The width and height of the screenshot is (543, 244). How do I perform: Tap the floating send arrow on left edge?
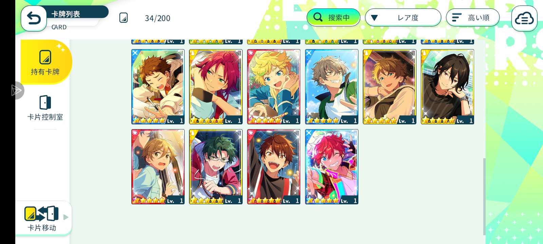point(16,90)
